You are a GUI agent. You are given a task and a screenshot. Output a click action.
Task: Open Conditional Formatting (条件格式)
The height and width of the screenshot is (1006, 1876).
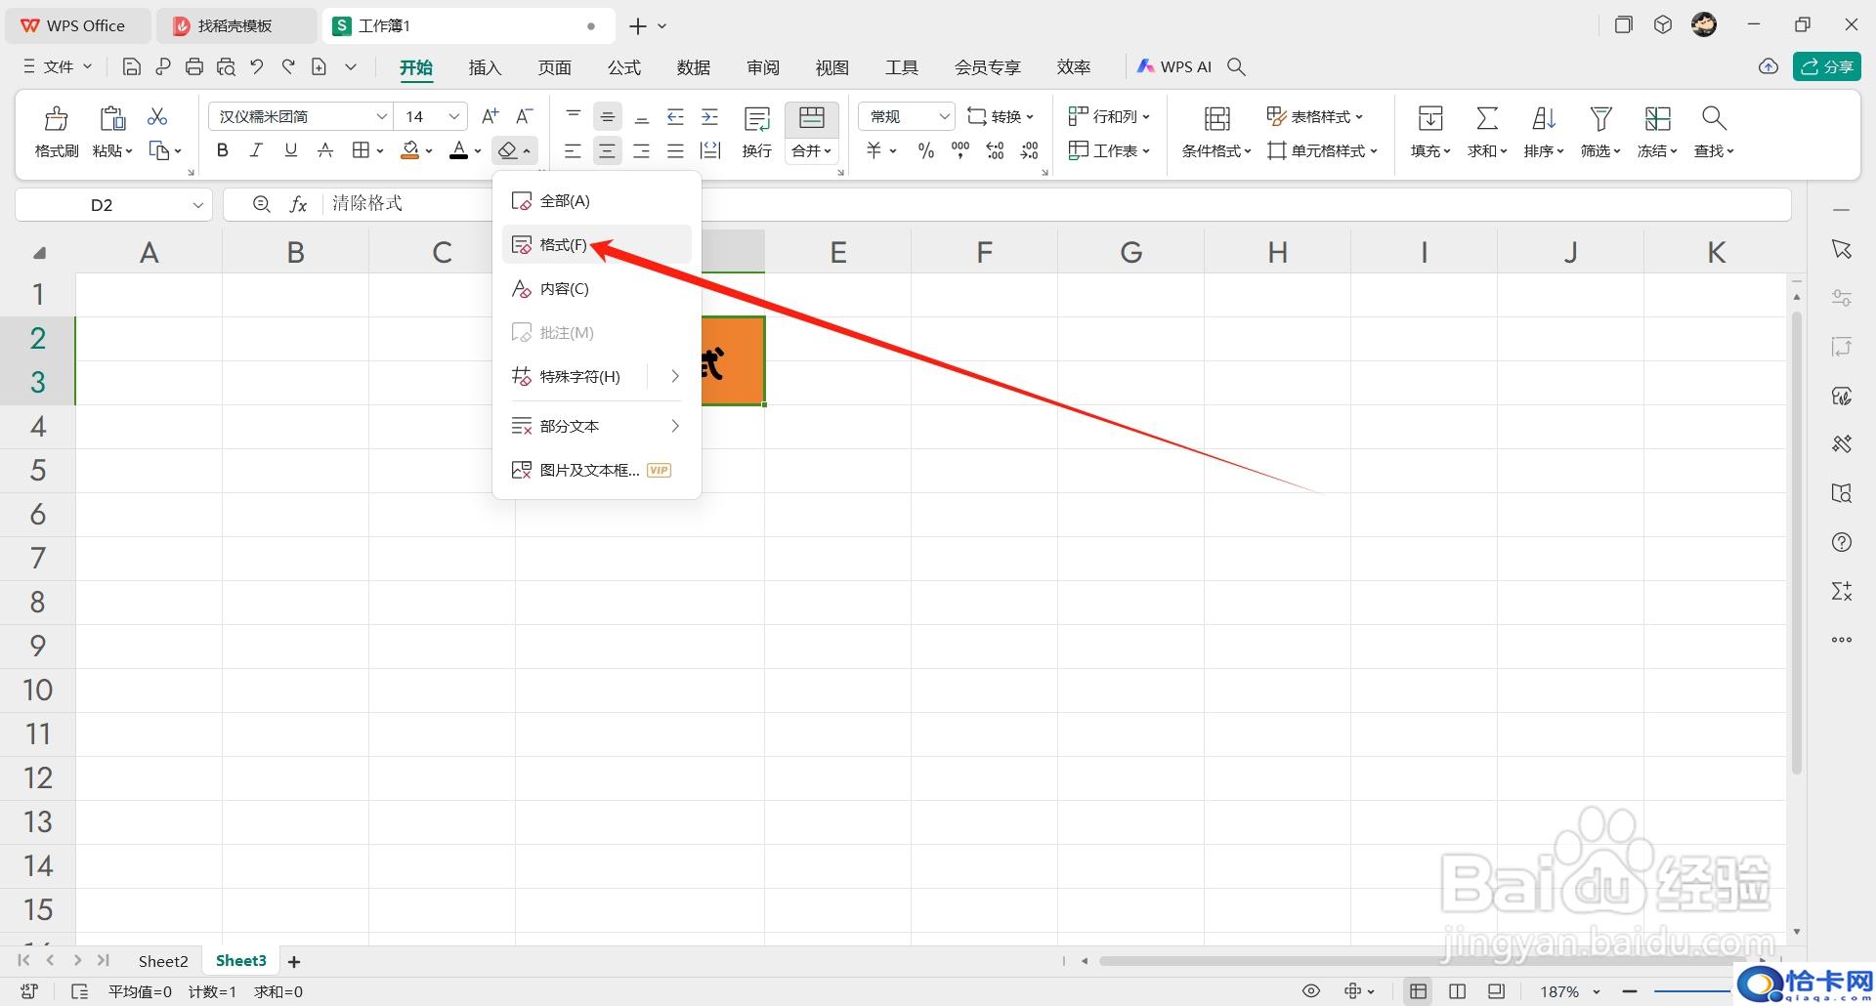(x=1216, y=132)
